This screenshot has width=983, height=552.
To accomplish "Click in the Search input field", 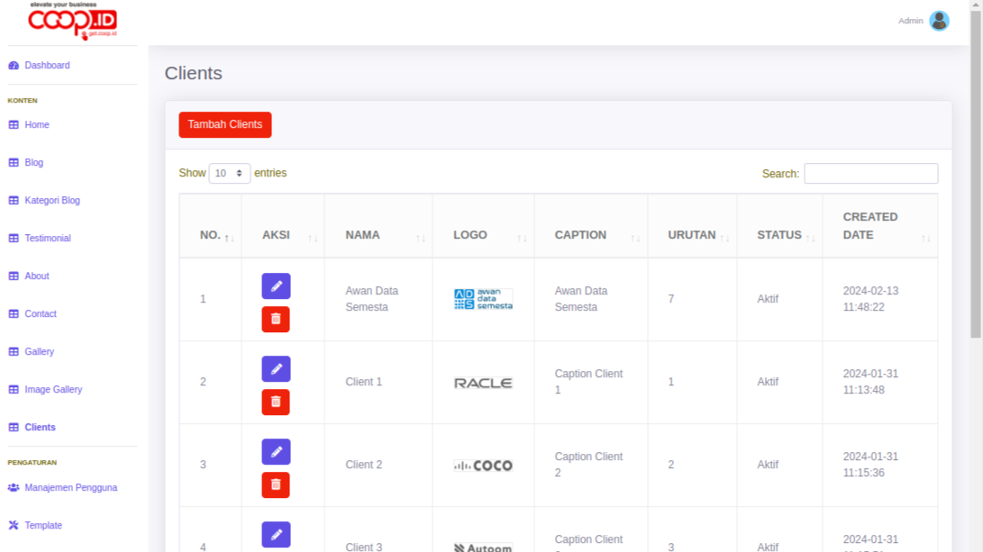I will pos(870,174).
